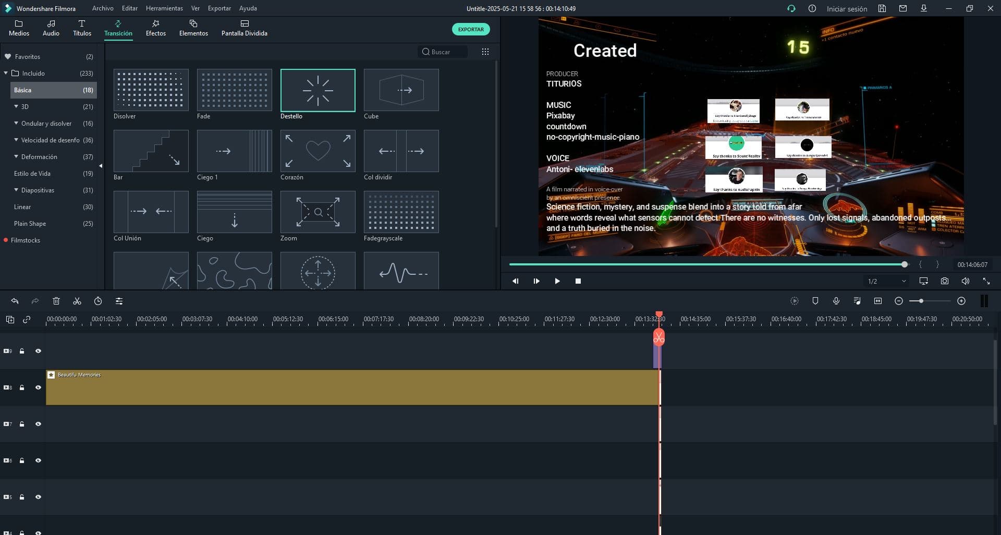Screen dimensions: 1001x535
Task: Toggle visibility of track 6
Action: pyautogui.click(x=38, y=460)
